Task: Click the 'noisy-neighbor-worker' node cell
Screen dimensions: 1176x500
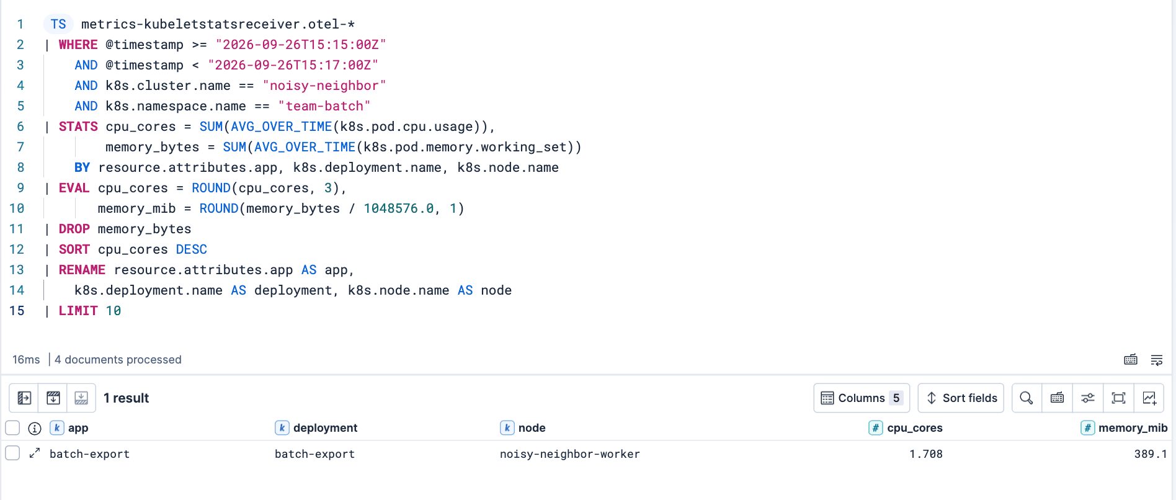Action: point(570,454)
